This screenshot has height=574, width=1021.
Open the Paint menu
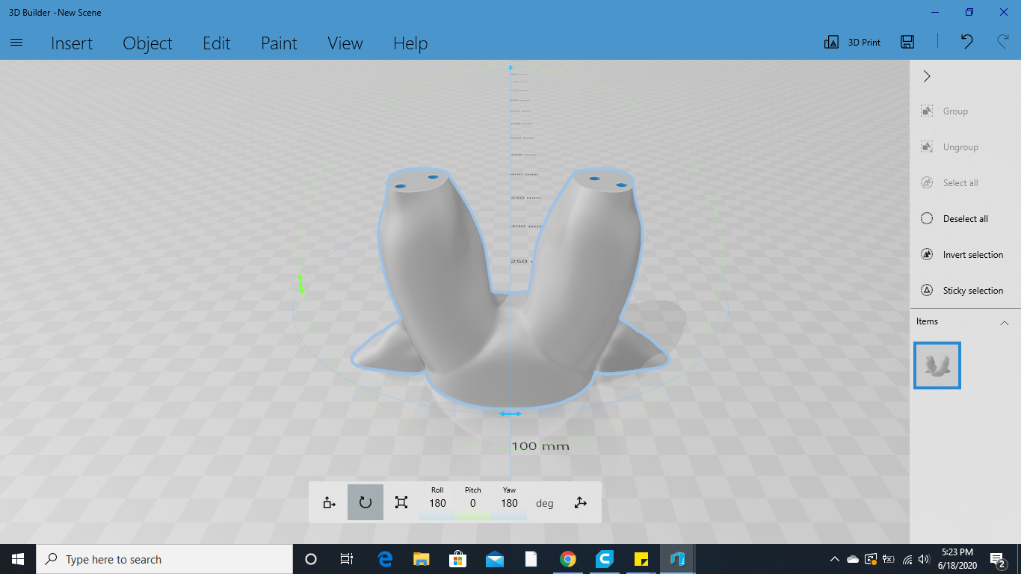pyautogui.click(x=279, y=43)
